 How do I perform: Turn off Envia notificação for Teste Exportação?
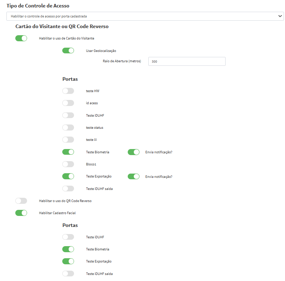click(x=133, y=176)
